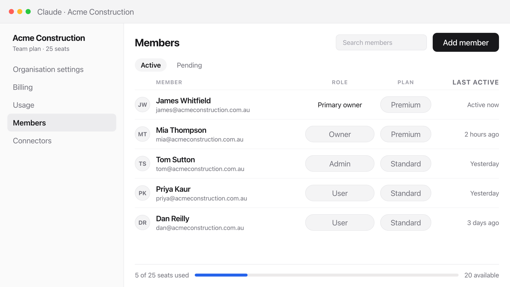The width and height of the screenshot is (510, 287).
Task: Click email priya@acmeconstruction.com.au
Action: click(x=201, y=198)
